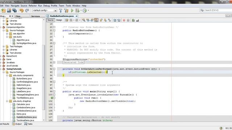The image size is (232, 130).
Task: Click the Clean and Build icon
Action: 66,10
